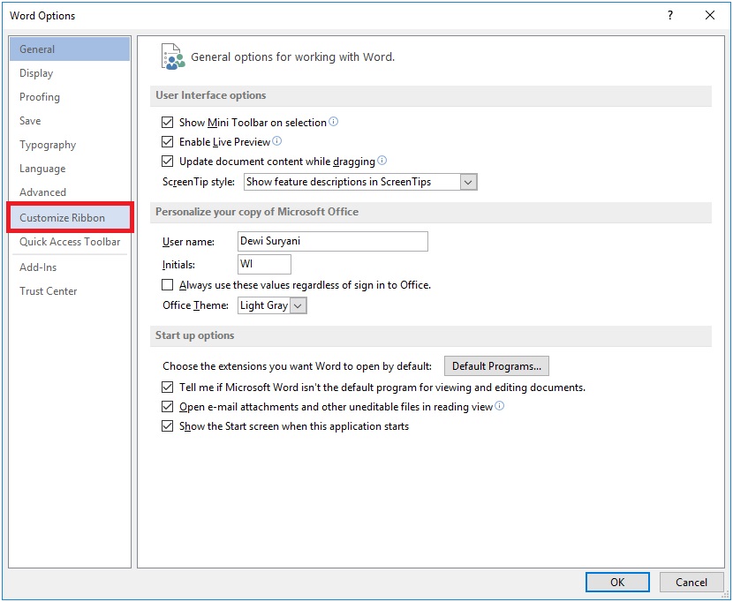This screenshot has width=733, height=602.
Task: Disable Update document content while dragging
Action: click(168, 162)
